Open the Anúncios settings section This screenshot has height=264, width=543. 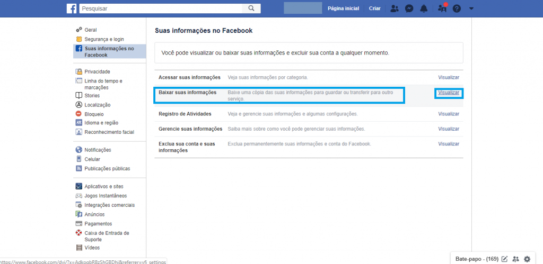pyautogui.click(x=94, y=215)
